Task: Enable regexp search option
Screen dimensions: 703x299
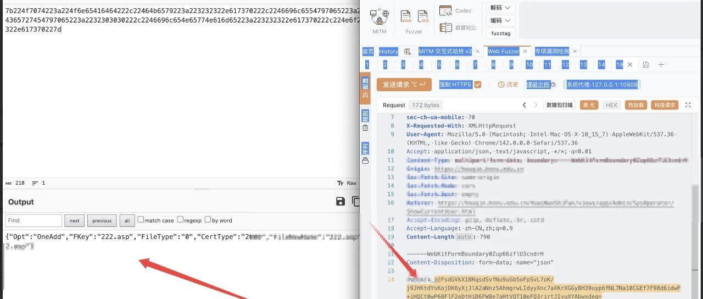Action: pos(180,219)
